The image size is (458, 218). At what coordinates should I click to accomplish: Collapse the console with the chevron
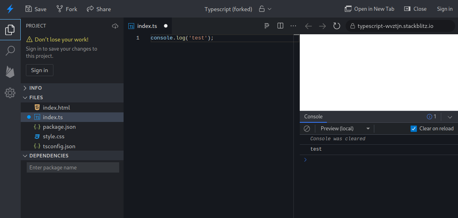pyautogui.click(x=450, y=117)
